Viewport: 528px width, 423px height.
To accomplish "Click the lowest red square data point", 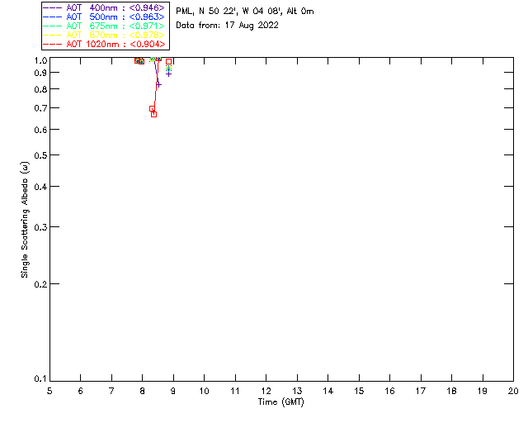I will pyautogui.click(x=154, y=114).
